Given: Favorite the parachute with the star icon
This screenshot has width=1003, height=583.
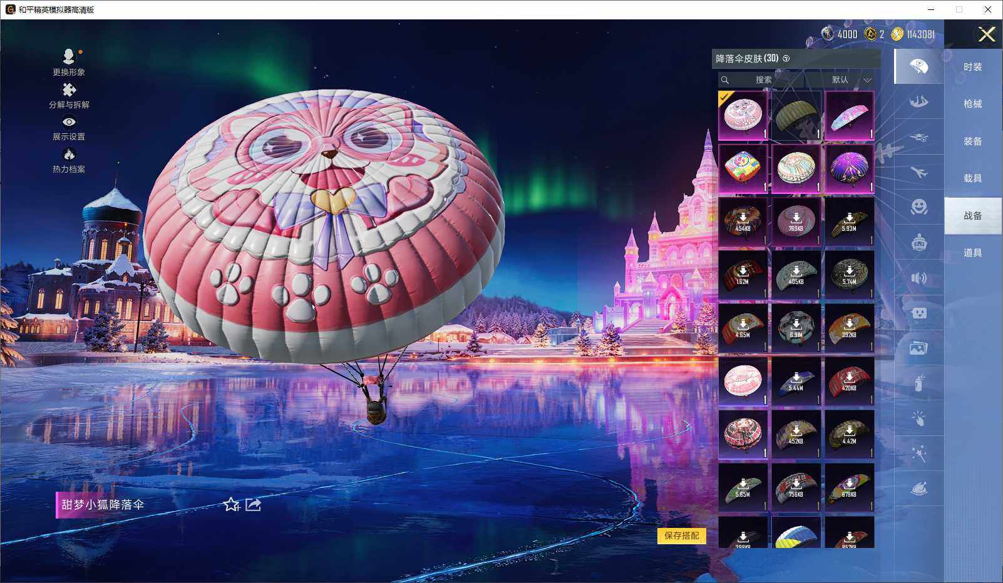Looking at the screenshot, I should click(232, 504).
